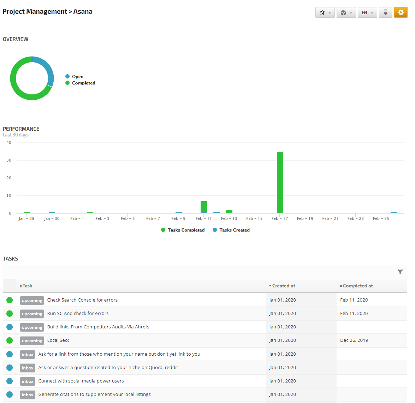Click green status dot for Check Search Console
Image resolution: width=415 pixels, height=403 pixels.
[x=10, y=300]
